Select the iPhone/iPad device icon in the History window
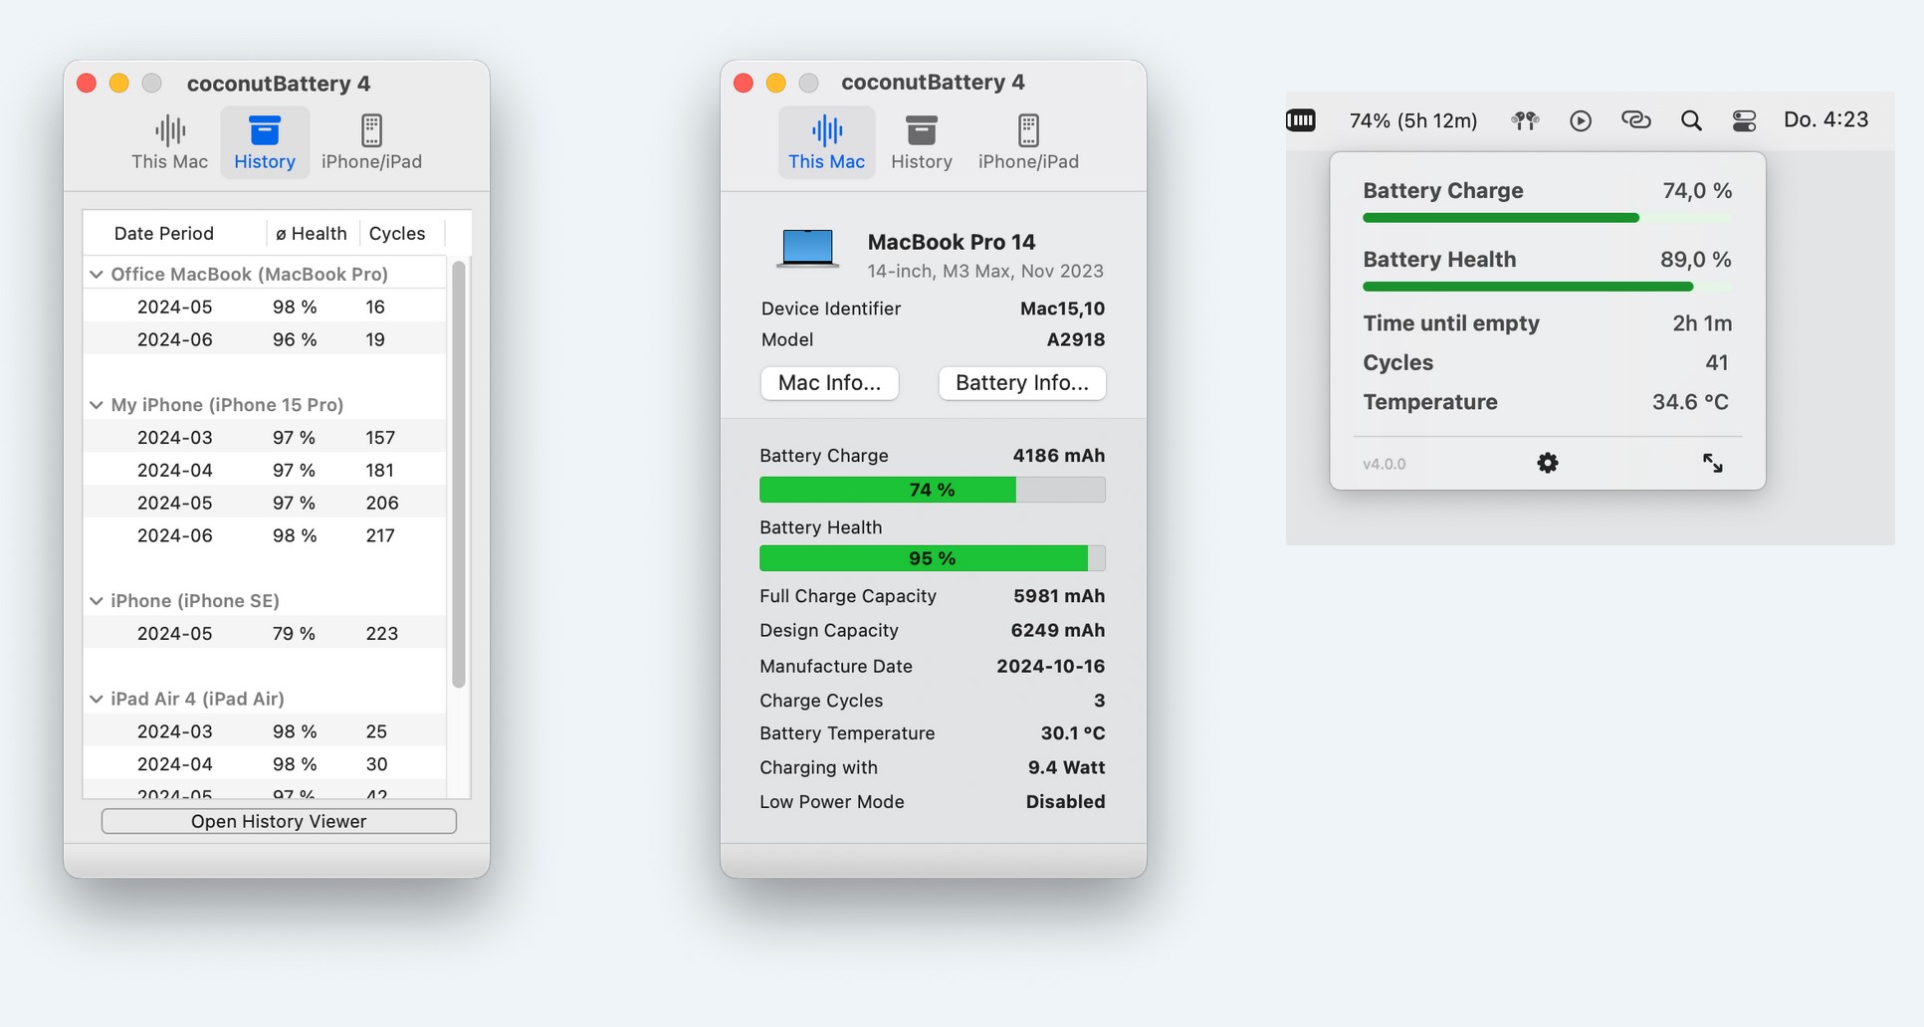This screenshot has width=1924, height=1027. tap(371, 130)
